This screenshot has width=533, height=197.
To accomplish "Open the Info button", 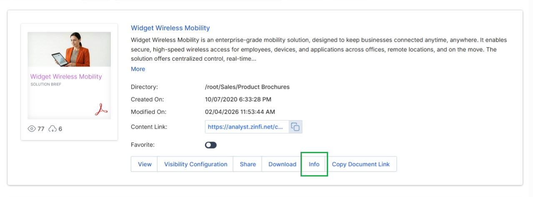I will click(x=314, y=164).
